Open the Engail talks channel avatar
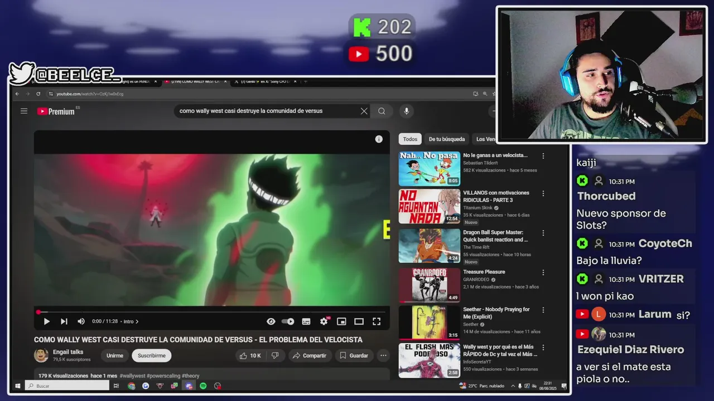This screenshot has width=714, height=401. [41, 355]
